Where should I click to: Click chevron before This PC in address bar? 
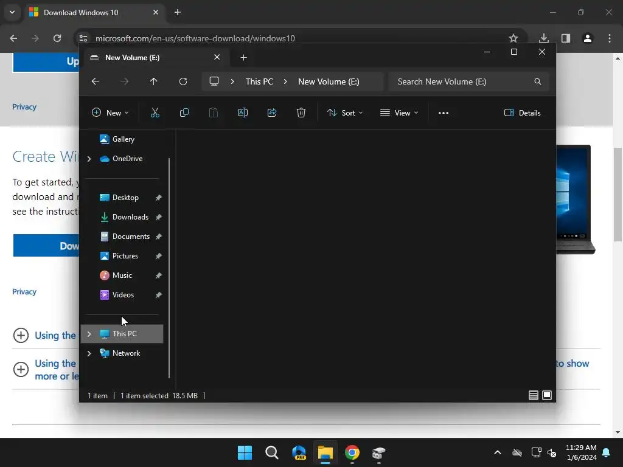click(232, 81)
